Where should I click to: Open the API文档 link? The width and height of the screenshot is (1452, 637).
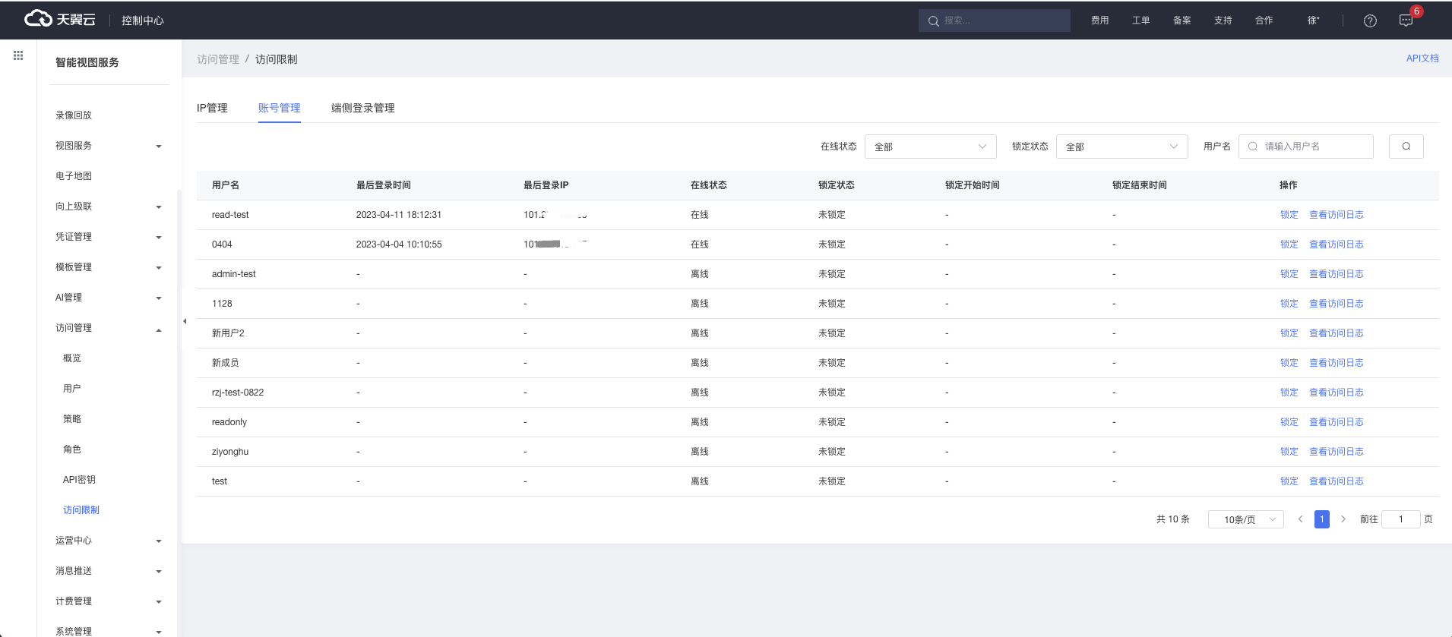[x=1422, y=58]
